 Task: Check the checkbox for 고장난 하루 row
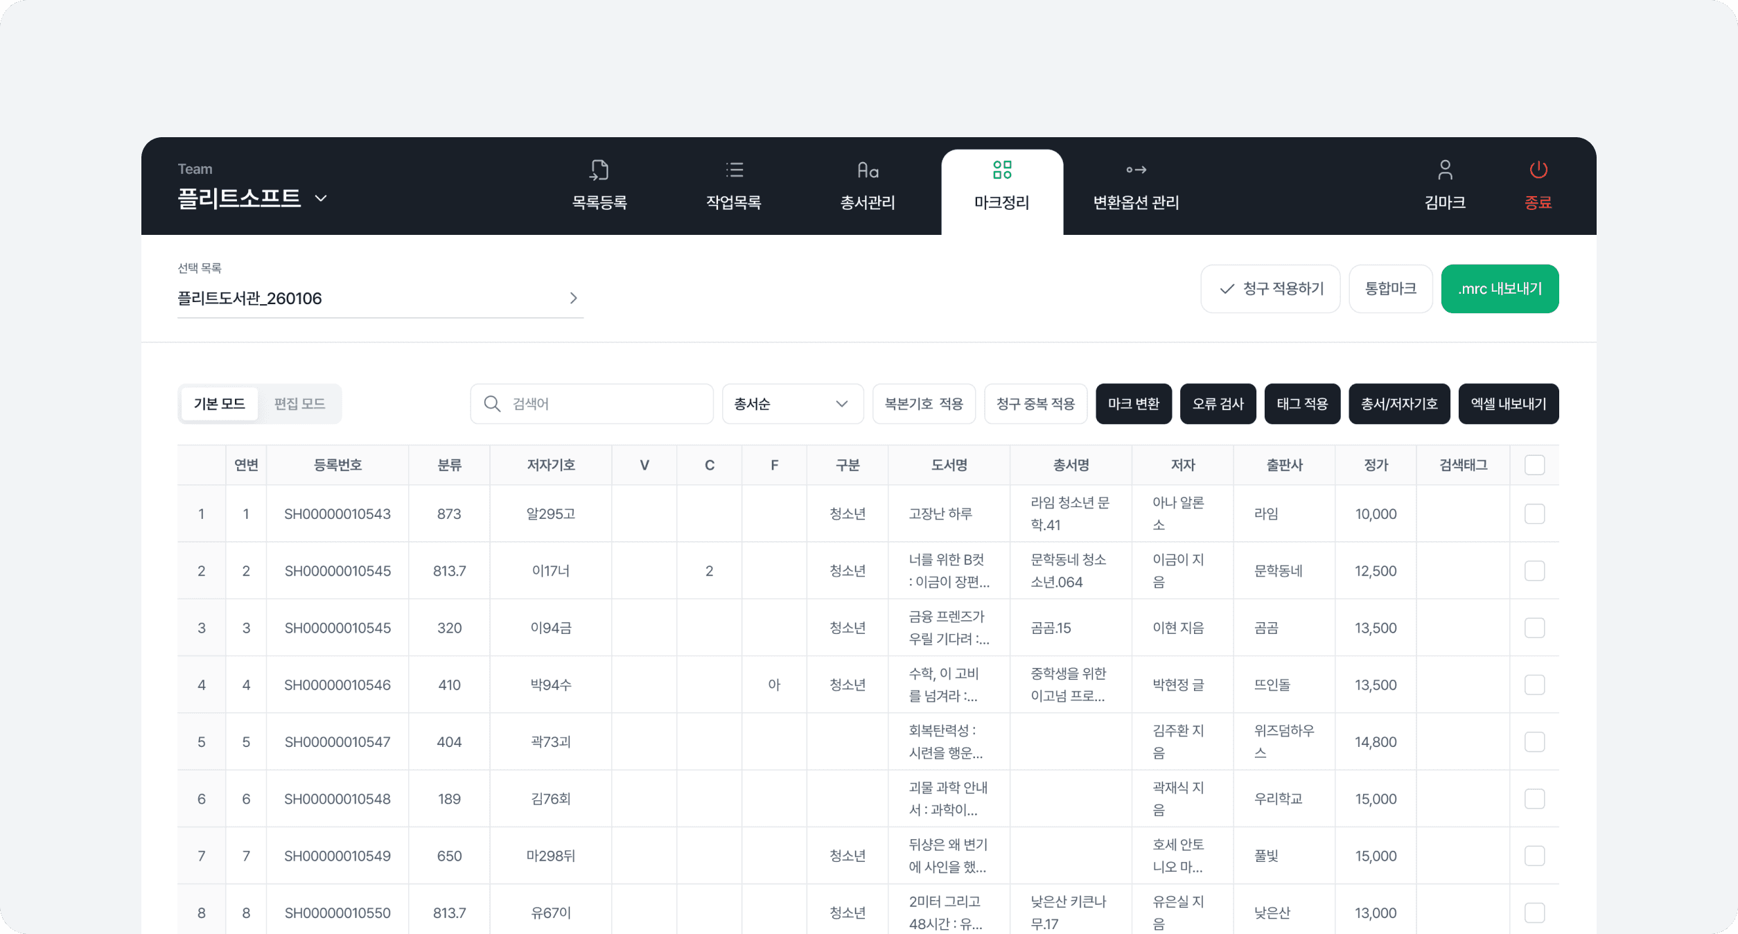pyautogui.click(x=1534, y=514)
